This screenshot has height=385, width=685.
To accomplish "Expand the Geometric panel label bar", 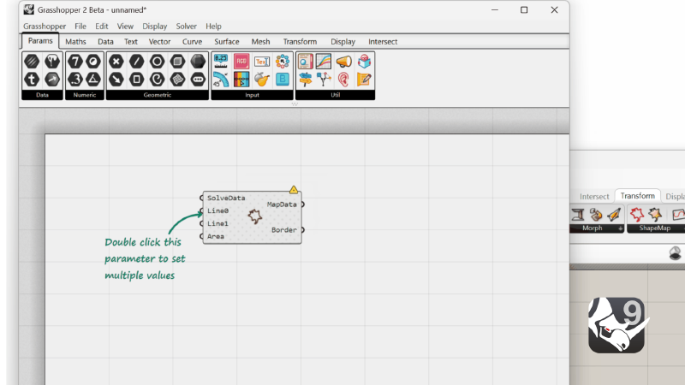I will click(158, 95).
